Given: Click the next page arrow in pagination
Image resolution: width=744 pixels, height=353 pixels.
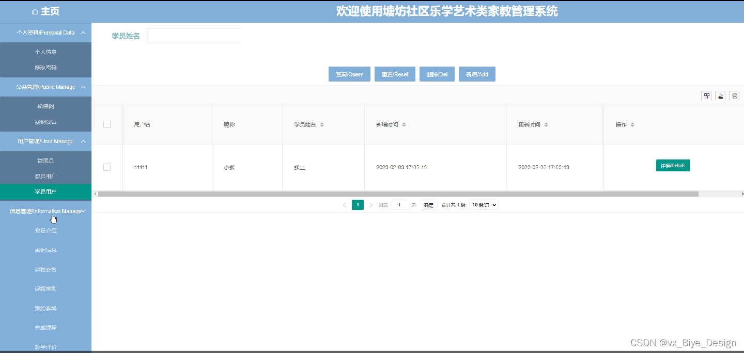Looking at the screenshot, I should coord(371,205).
